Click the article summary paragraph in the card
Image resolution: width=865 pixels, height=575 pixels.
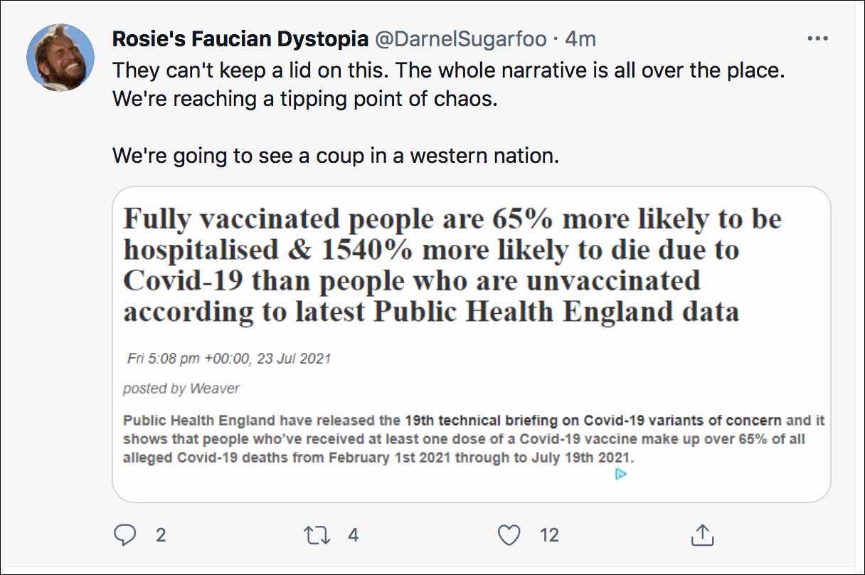tap(462, 438)
